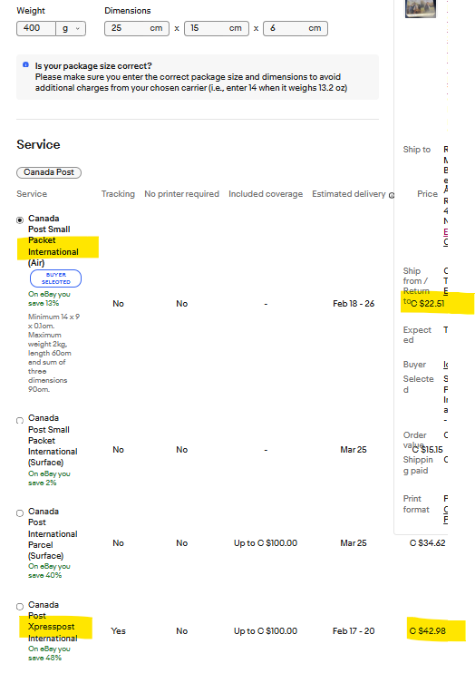Image resolution: width=475 pixels, height=683 pixels.
Task: Click the width field showing 15 cm
Action: pyautogui.click(x=217, y=28)
